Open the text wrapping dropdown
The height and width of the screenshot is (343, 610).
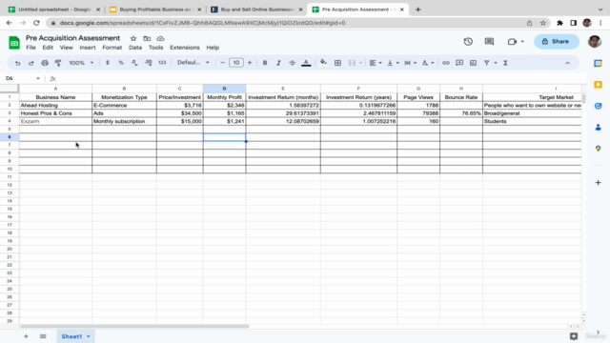pos(410,63)
